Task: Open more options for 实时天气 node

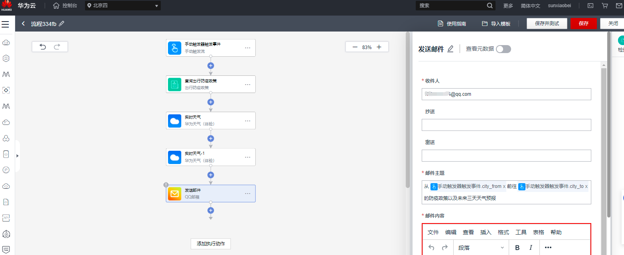Action: point(248,121)
